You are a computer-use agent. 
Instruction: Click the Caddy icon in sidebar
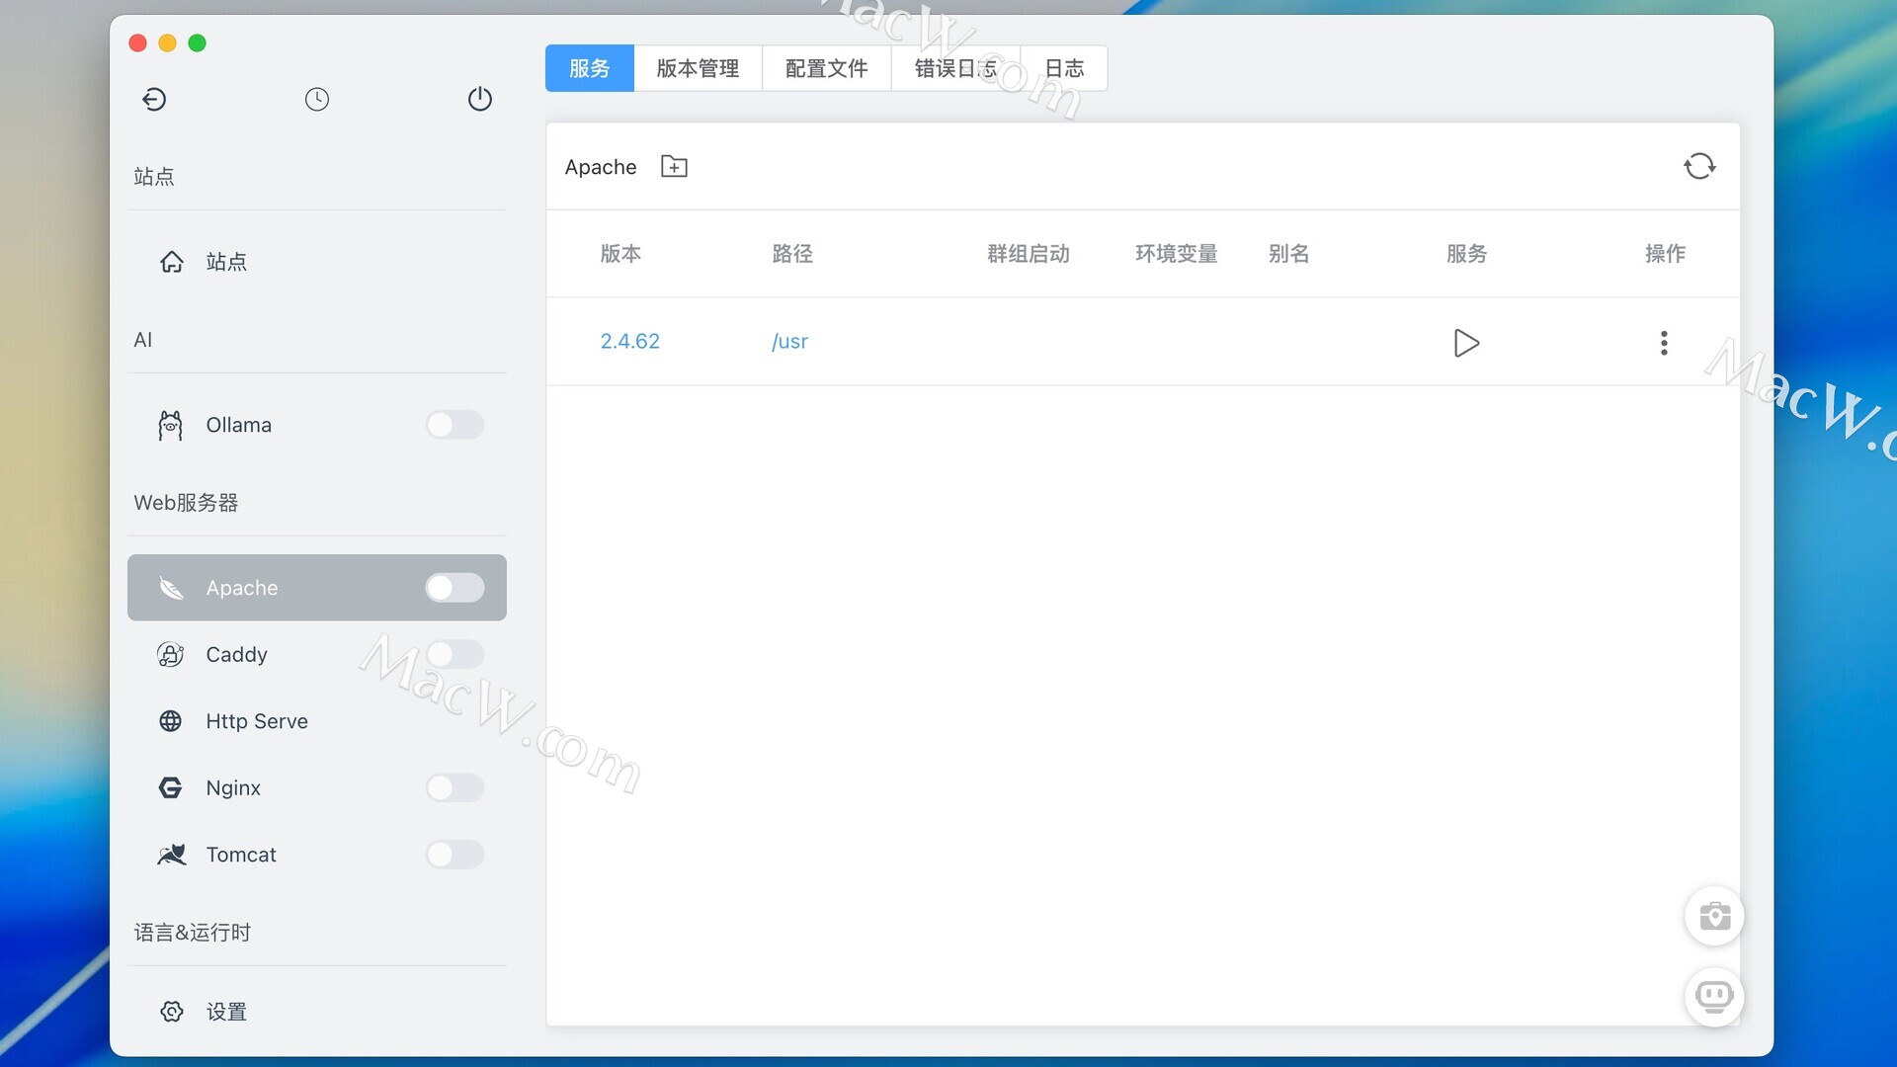pos(171,654)
